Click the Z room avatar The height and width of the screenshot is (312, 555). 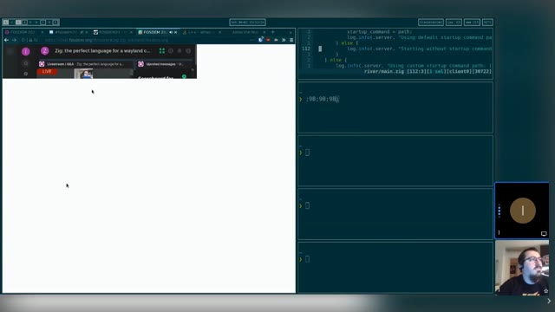coord(44,51)
